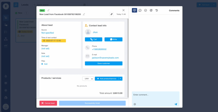Expand Add product/service arrow dropdown
The height and width of the screenshot is (112, 218).
(120, 79)
